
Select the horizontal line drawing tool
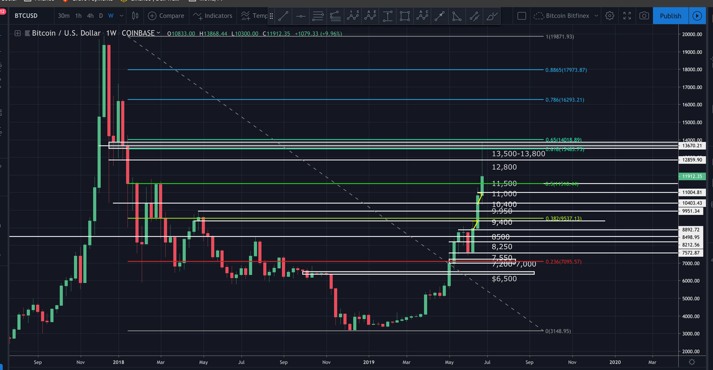[300, 16]
